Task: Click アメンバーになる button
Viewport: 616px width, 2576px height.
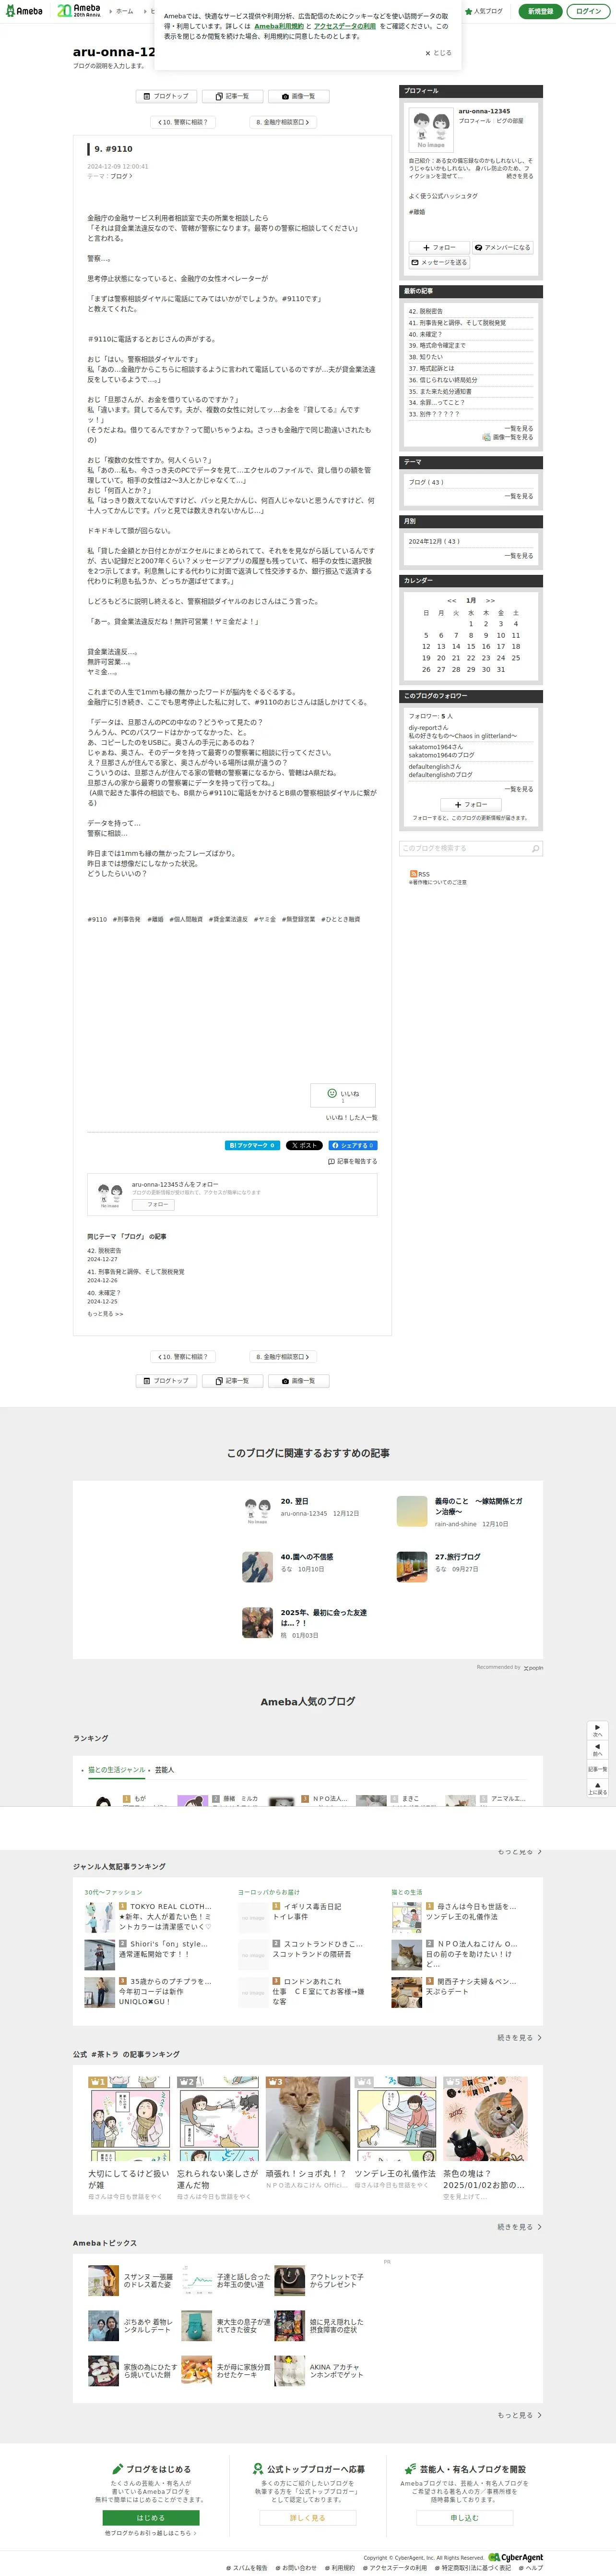Action: [502, 247]
